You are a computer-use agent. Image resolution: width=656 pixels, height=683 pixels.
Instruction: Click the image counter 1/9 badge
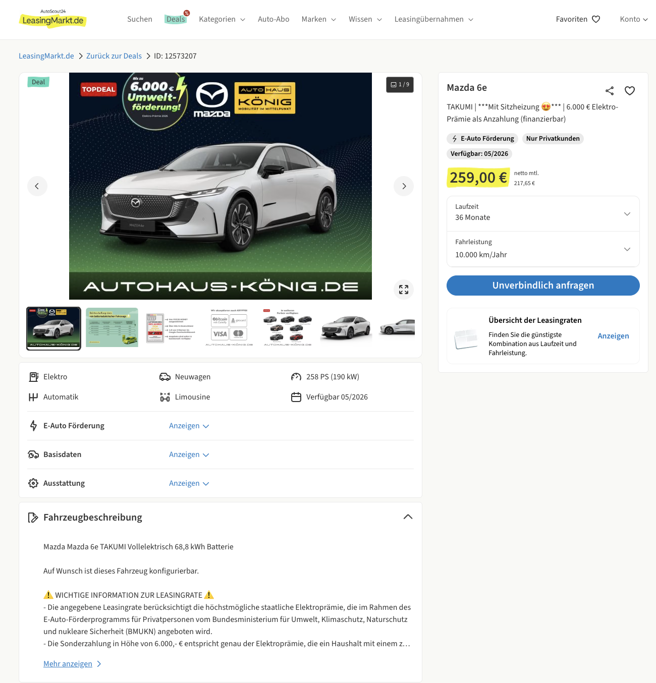400,85
